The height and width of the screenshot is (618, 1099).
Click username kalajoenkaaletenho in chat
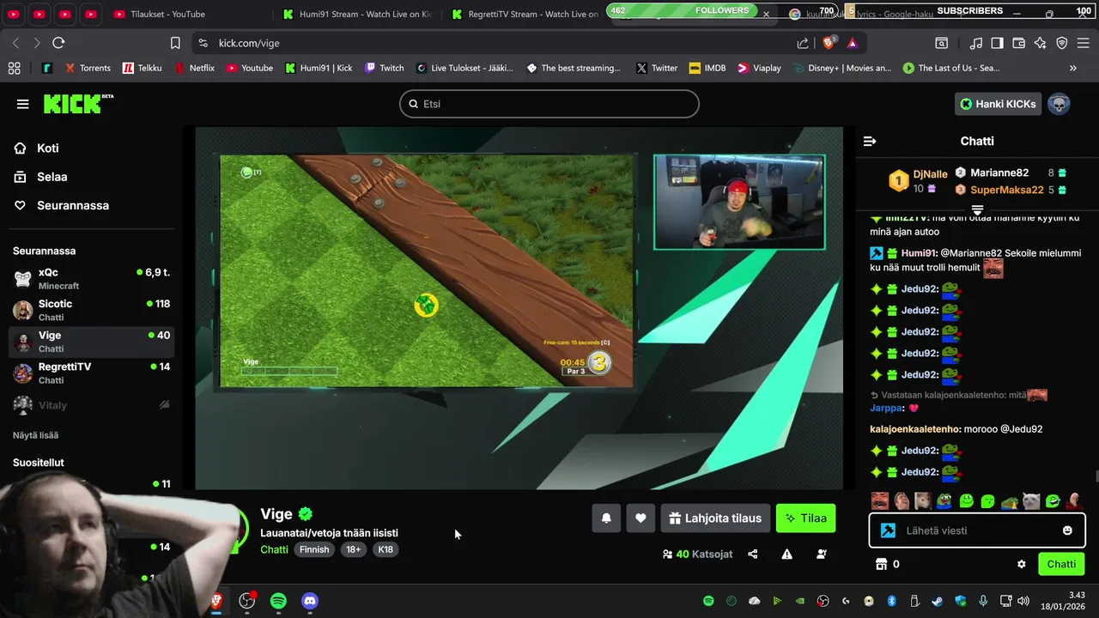click(x=915, y=428)
